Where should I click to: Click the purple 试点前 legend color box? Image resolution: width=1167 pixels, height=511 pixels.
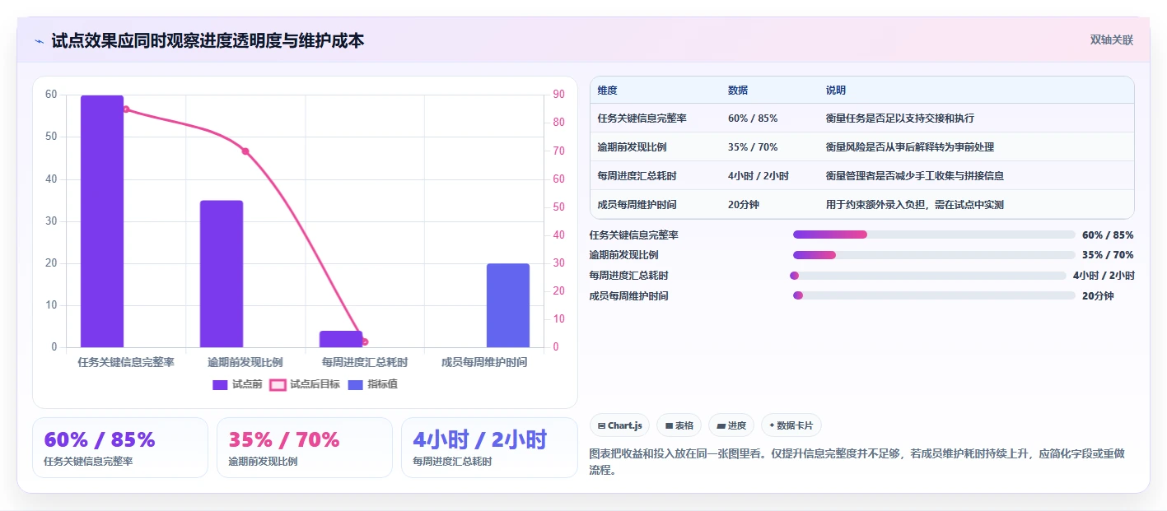tap(220, 384)
